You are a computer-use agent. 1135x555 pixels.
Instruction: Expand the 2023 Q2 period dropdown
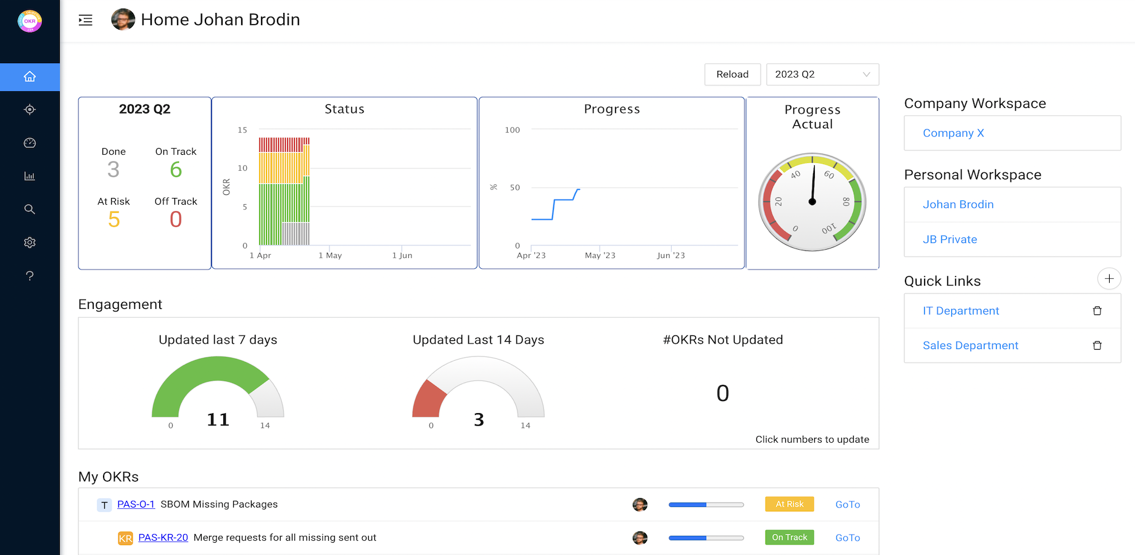(822, 75)
